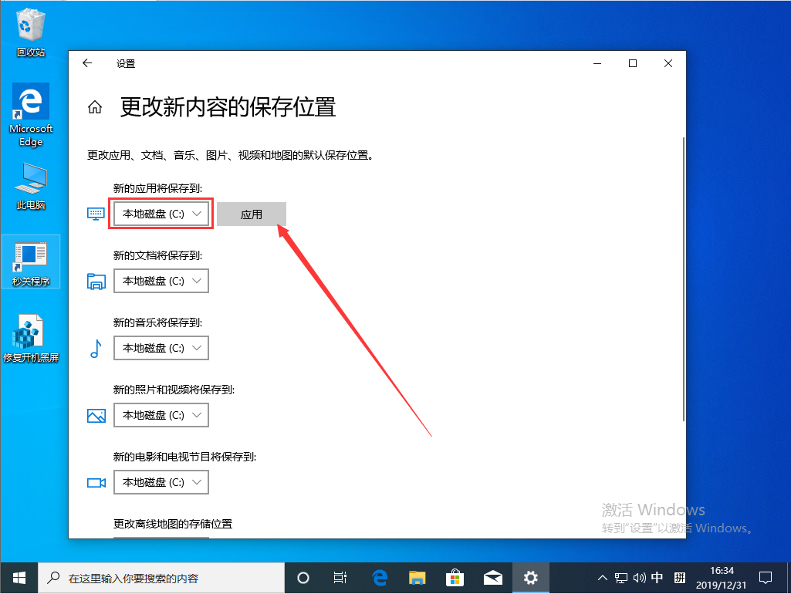Open Settings home via the house icon
The width and height of the screenshot is (791, 594).
94,108
